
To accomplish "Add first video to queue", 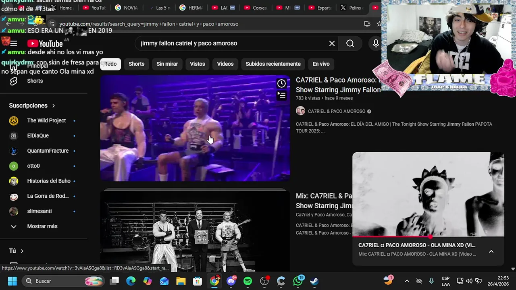I will click(281, 95).
